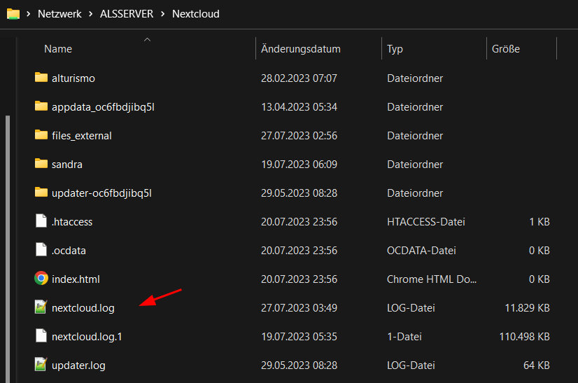Image resolution: width=578 pixels, height=383 pixels.
Task: Click the updater-oc6fbdjibq5l folder icon
Action: click(x=41, y=193)
